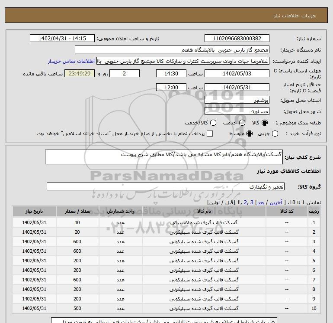333x323 pixels.
Task: Click the price validity date 1402/05/31 field
Action: click(237, 87)
